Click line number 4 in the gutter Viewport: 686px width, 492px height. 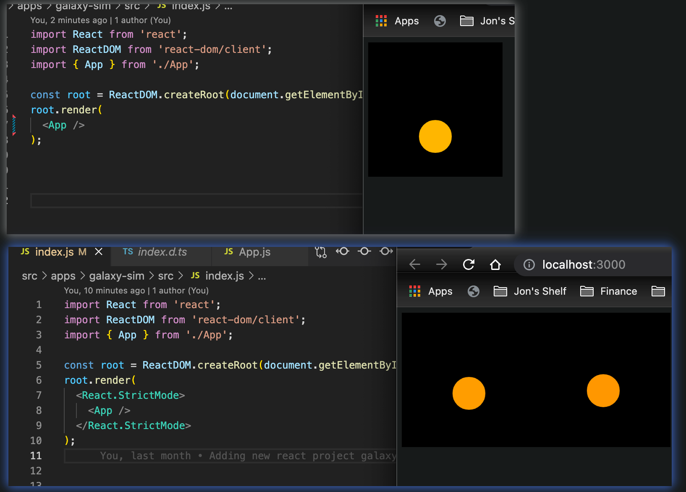pyautogui.click(x=39, y=350)
